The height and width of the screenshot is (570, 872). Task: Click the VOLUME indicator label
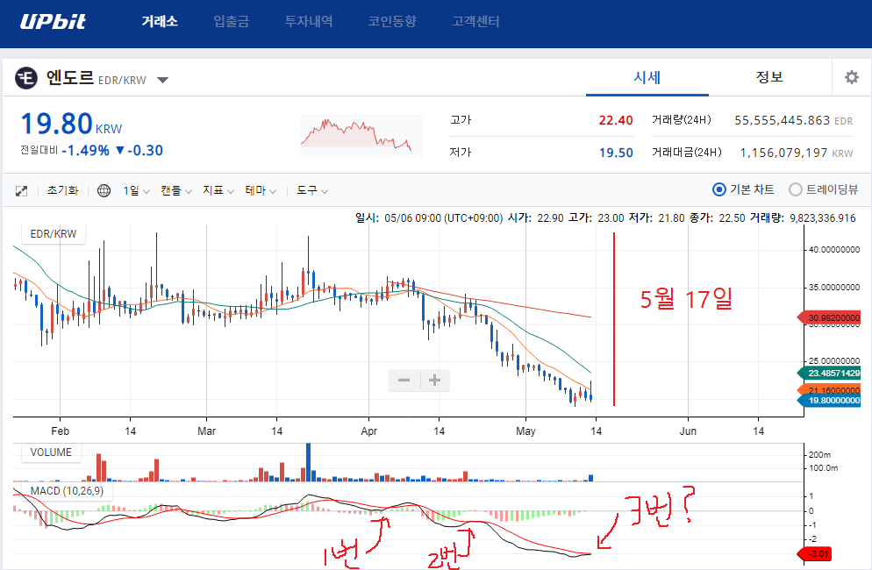[51, 452]
